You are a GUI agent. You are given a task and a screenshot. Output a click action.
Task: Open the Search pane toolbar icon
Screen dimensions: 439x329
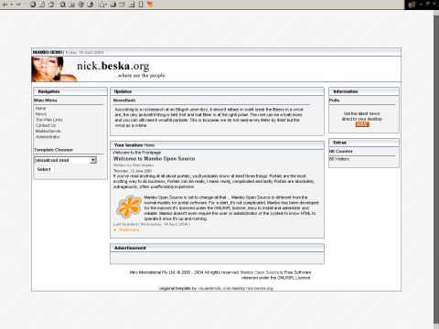pyautogui.click(x=62, y=5)
